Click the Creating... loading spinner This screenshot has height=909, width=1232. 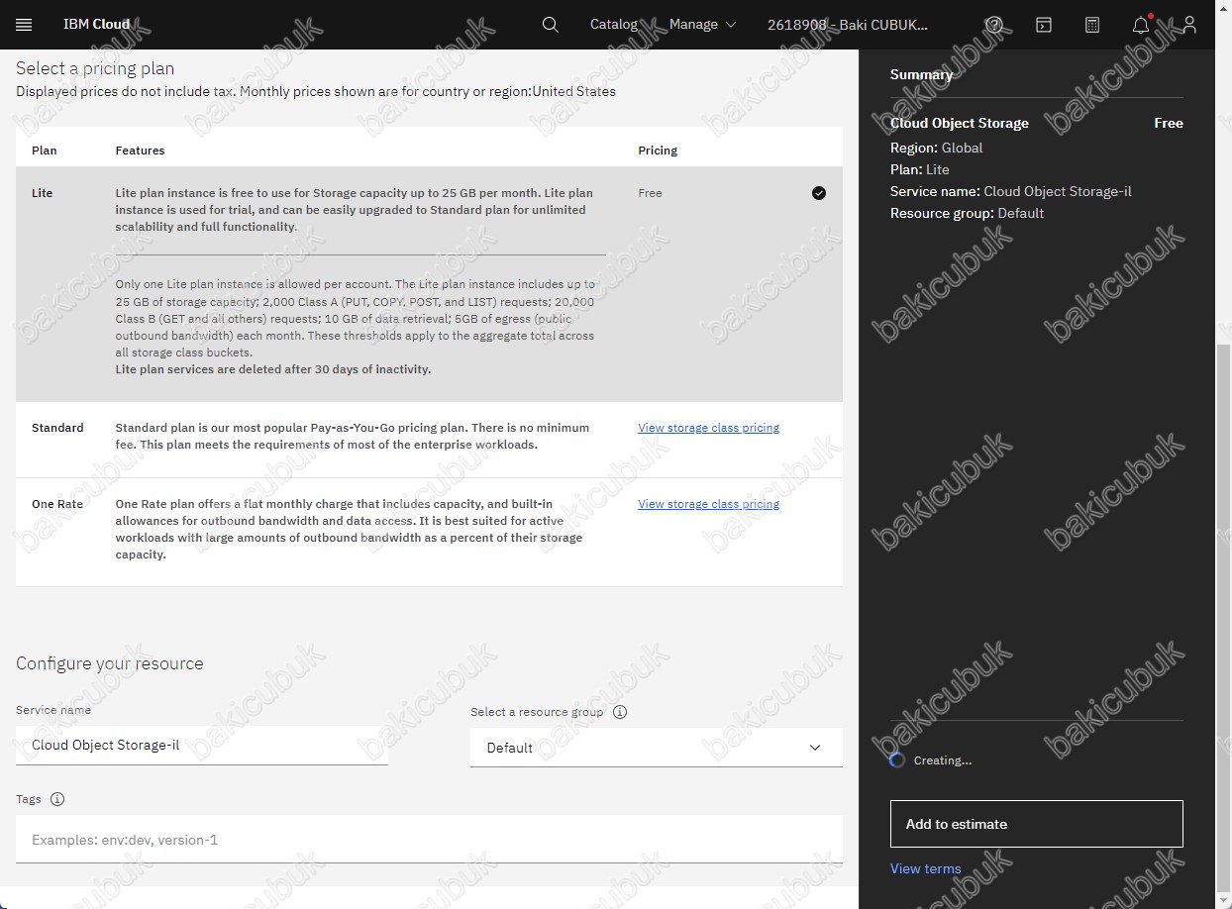coord(897,760)
